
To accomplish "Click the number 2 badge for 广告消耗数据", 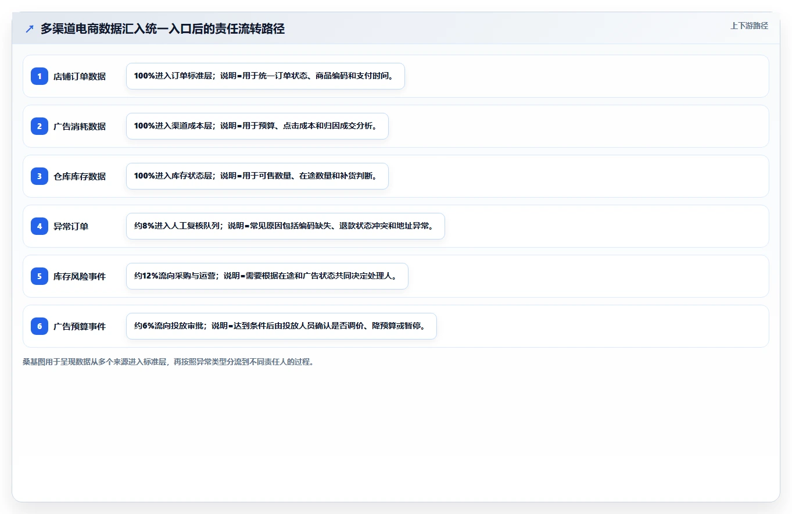I will pos(40,126).
